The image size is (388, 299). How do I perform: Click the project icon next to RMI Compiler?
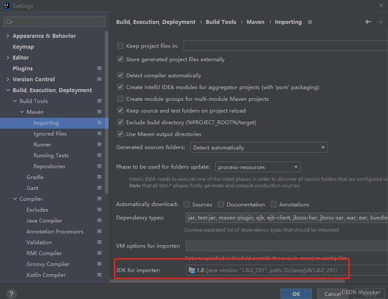point(99,253)
